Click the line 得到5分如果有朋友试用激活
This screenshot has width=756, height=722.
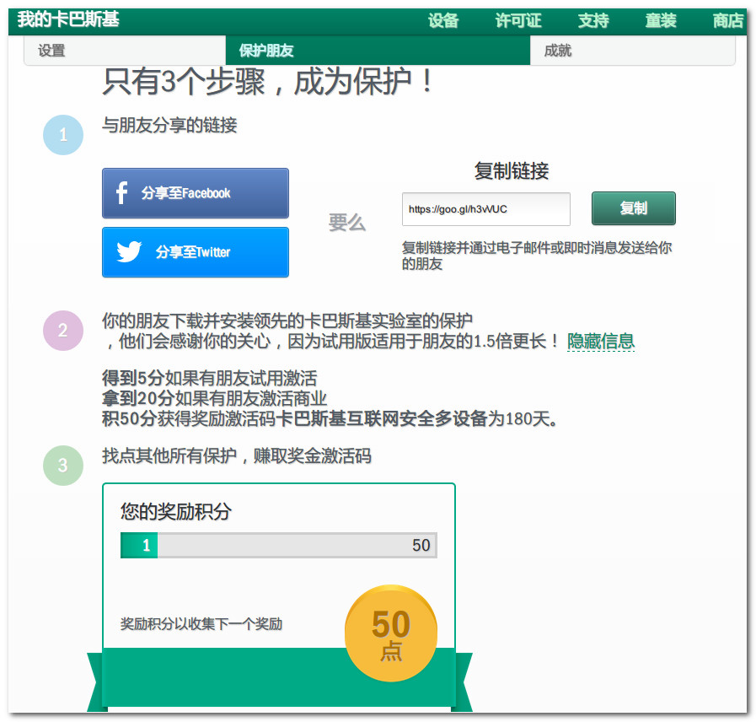[210, 378]
